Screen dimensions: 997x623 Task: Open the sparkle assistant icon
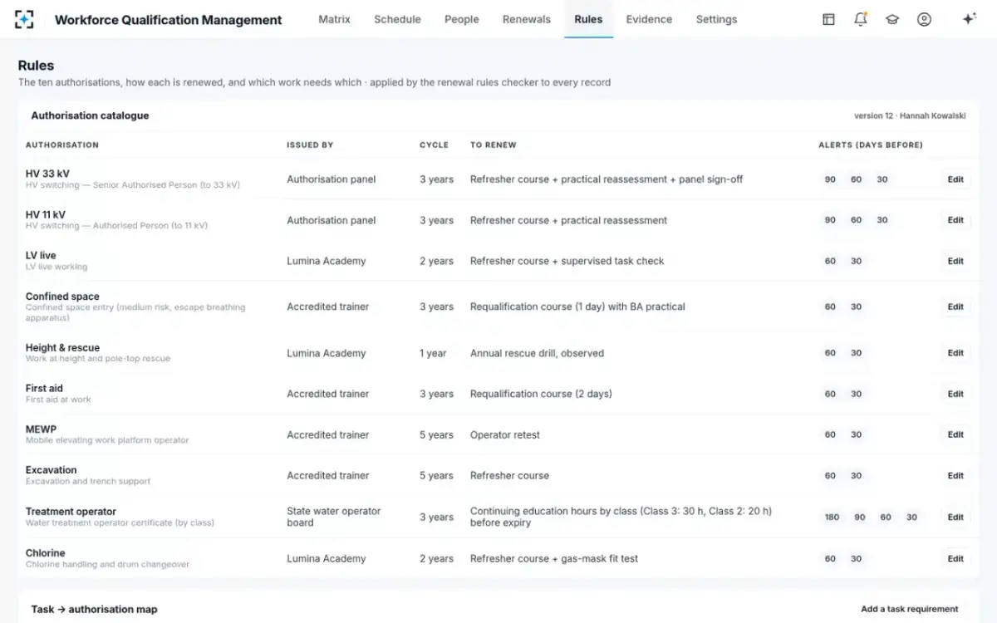coord(969,19)
